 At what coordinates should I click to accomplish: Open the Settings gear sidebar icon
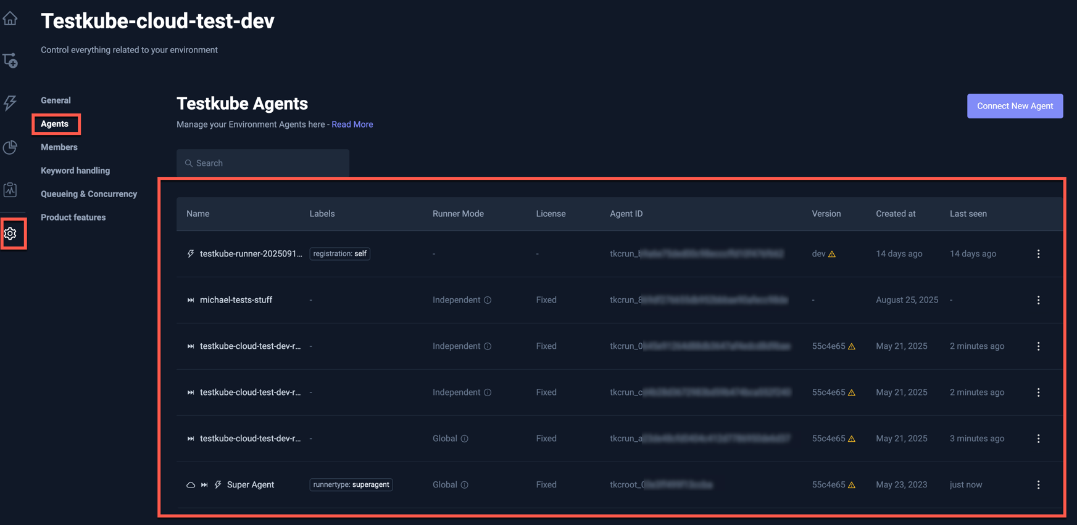click(x=10, y=234)
